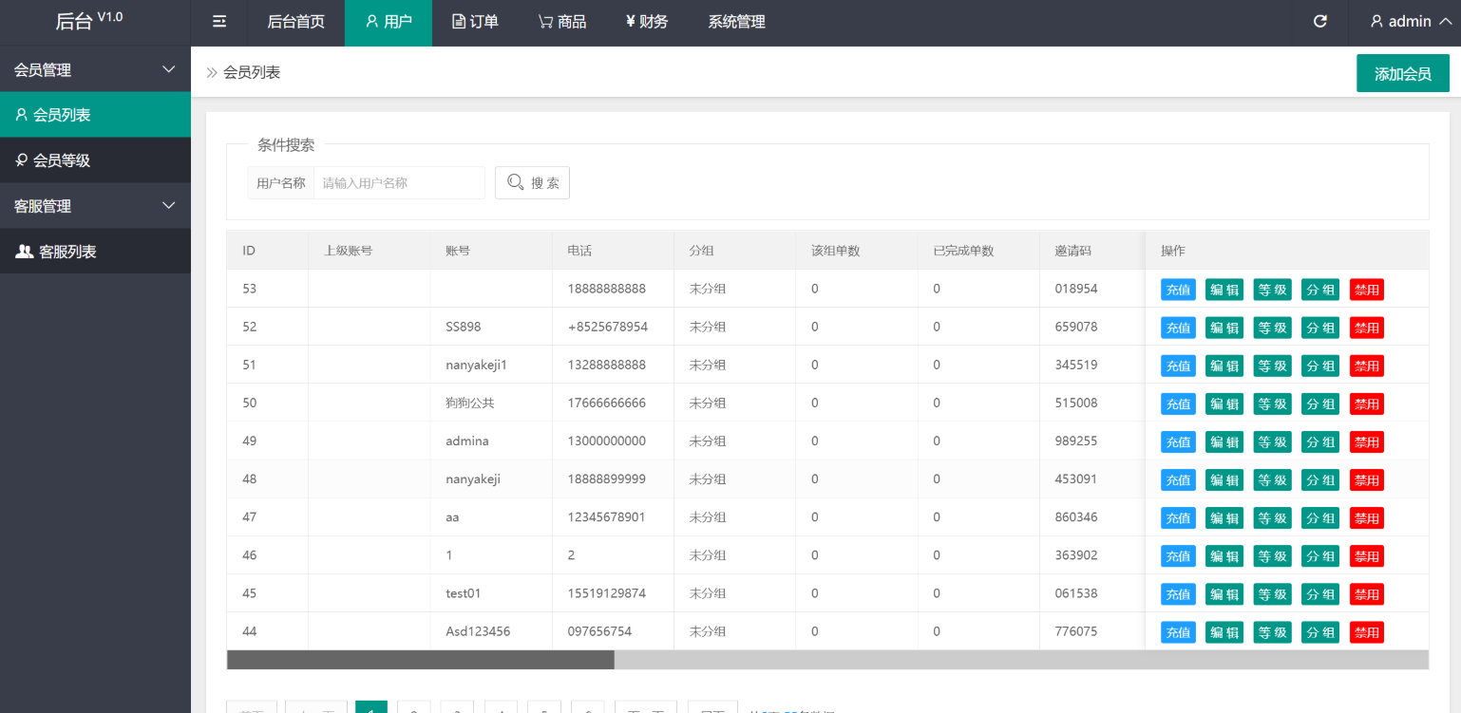This screenshot has width=1461, height=713.
Task: Go to 后台首页 tab
Action: [x=296, y=22]
